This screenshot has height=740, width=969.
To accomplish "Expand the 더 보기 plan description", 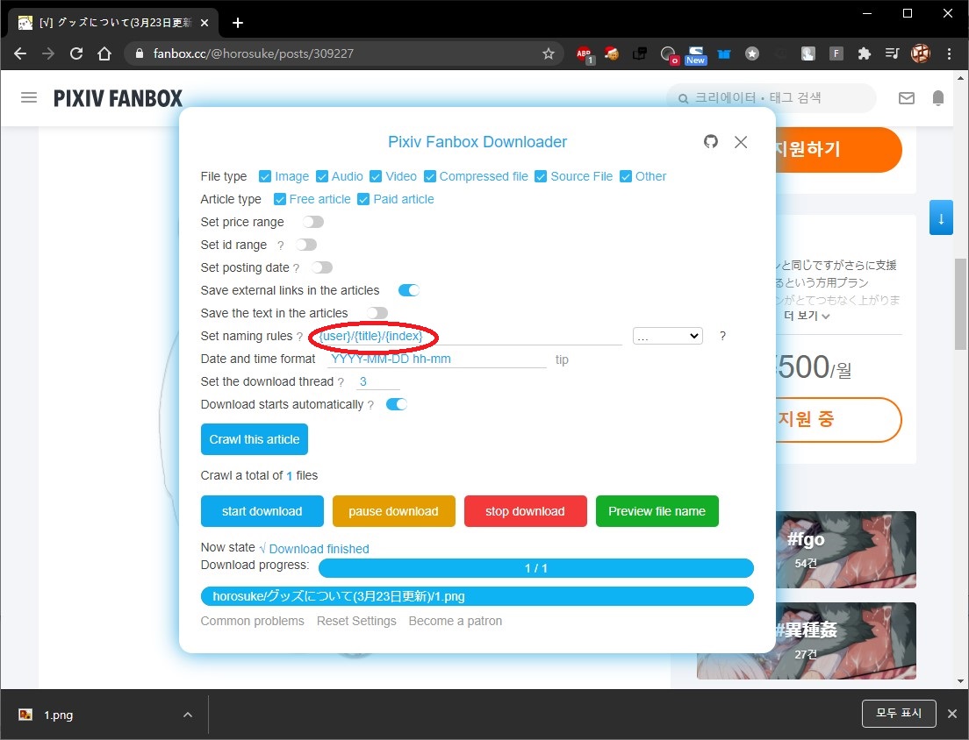I will 807,316.
